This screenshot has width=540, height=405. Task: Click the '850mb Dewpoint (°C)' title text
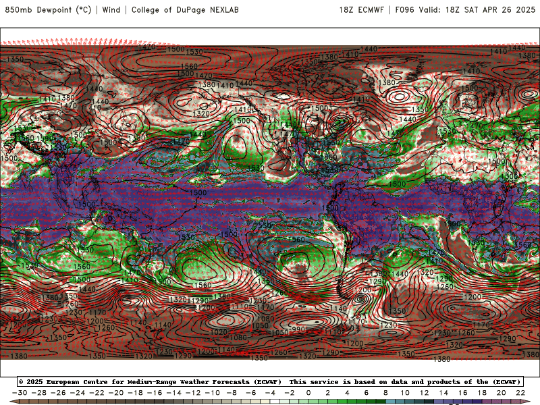pyautogui.click(x=48, y=9)
